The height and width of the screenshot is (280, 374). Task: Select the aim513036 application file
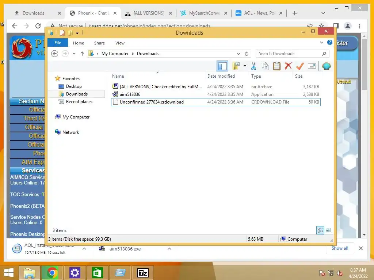tap(215, 94)
